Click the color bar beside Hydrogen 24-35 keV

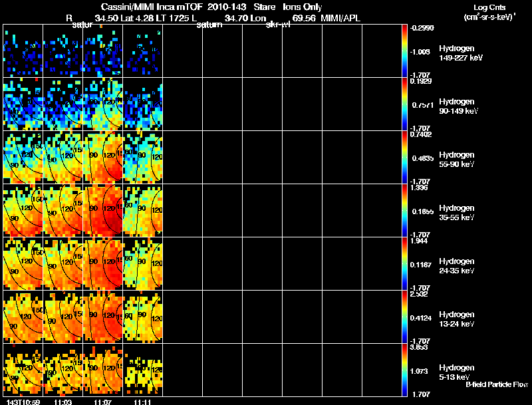click(x=404, y=264)
